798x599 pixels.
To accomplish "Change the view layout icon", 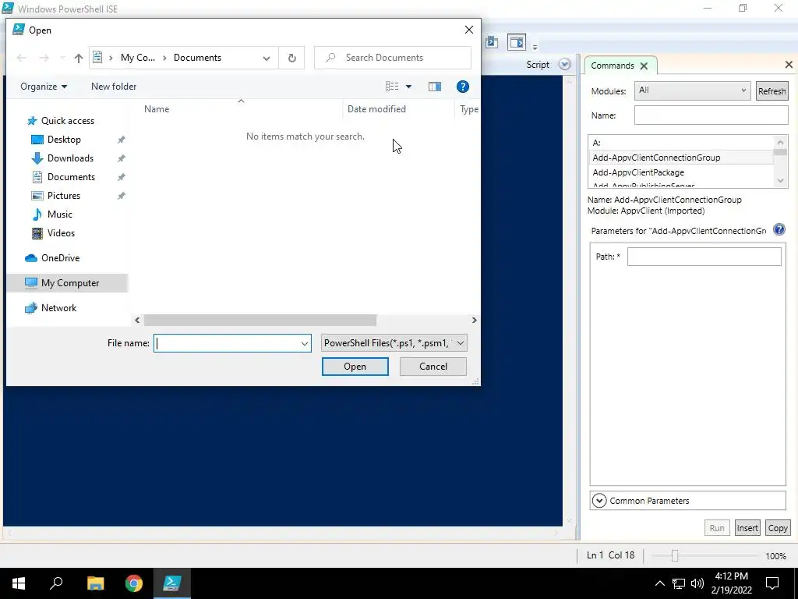I will [392, 87].
